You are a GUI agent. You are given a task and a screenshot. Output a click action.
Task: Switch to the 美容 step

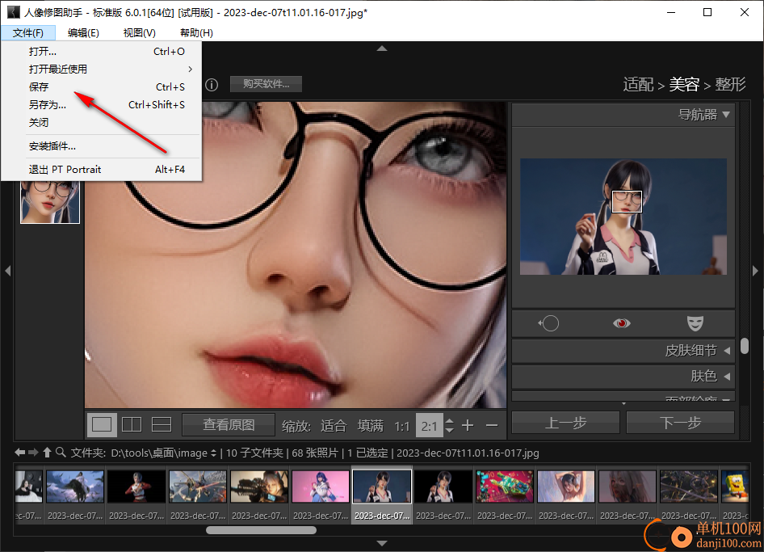pyautogui.click(x=684, y=84)
